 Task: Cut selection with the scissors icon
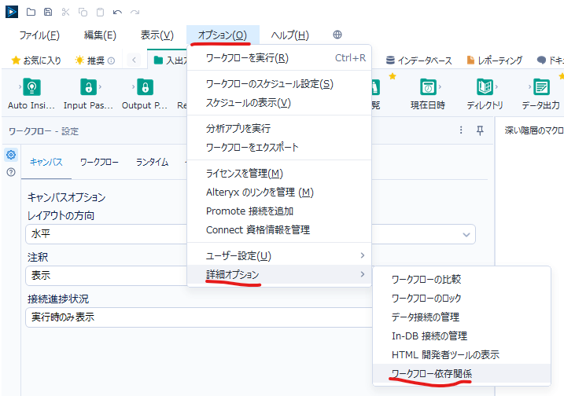(65, 12)
